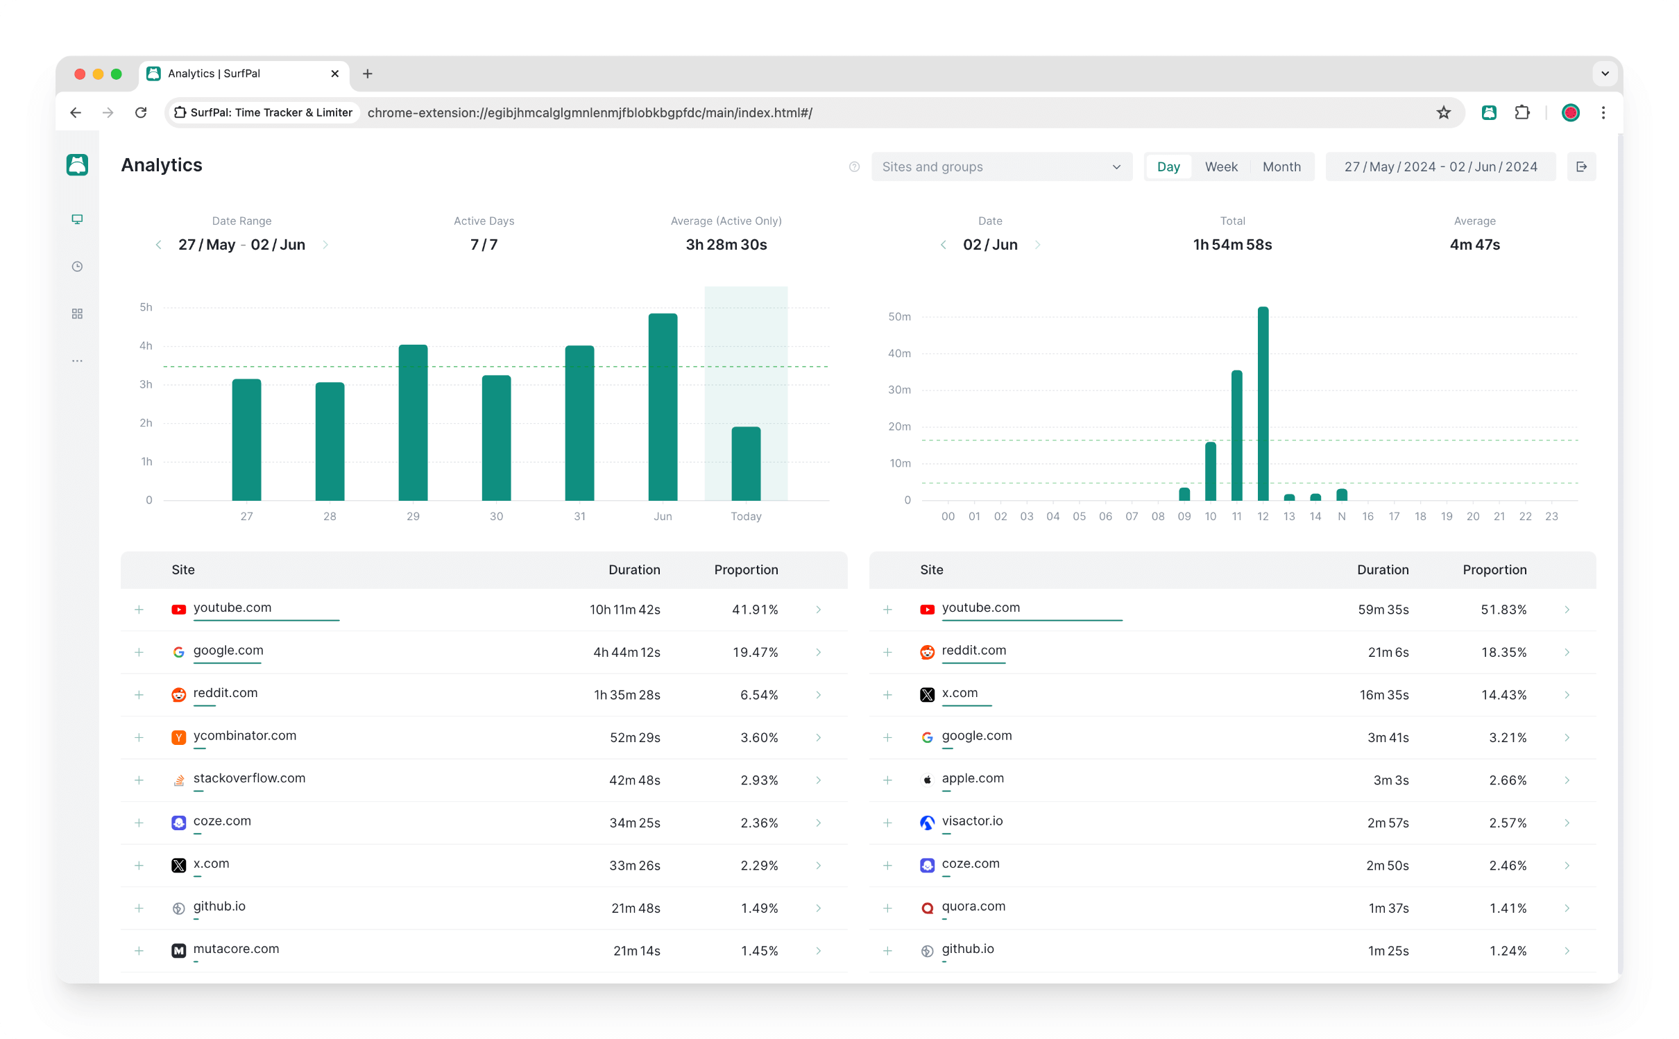Open the clock limits sidebar icon
The width and height of the screenshot is (1679, 1039).
[x=77, y=266]
